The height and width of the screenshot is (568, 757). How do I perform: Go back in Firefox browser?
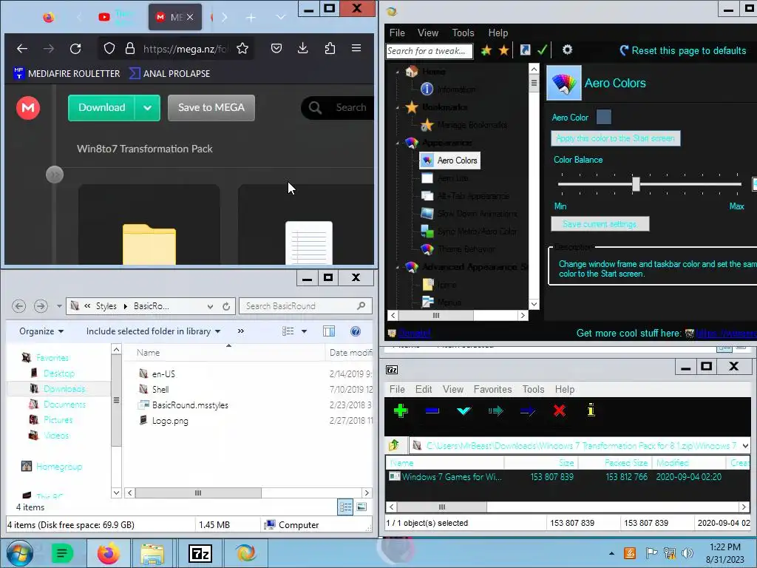(21, 48)
